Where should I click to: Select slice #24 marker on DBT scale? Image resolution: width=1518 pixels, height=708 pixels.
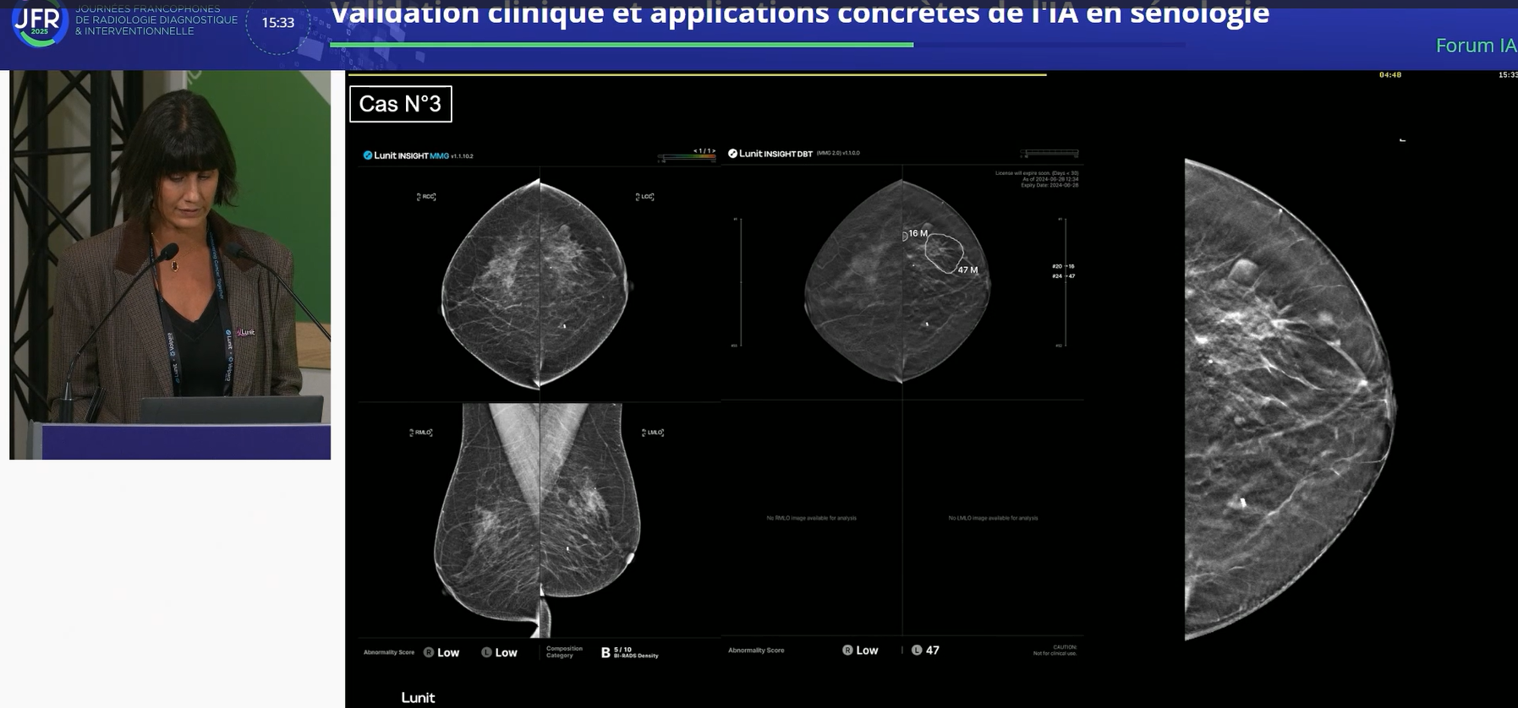click(x=1057, y=276)
